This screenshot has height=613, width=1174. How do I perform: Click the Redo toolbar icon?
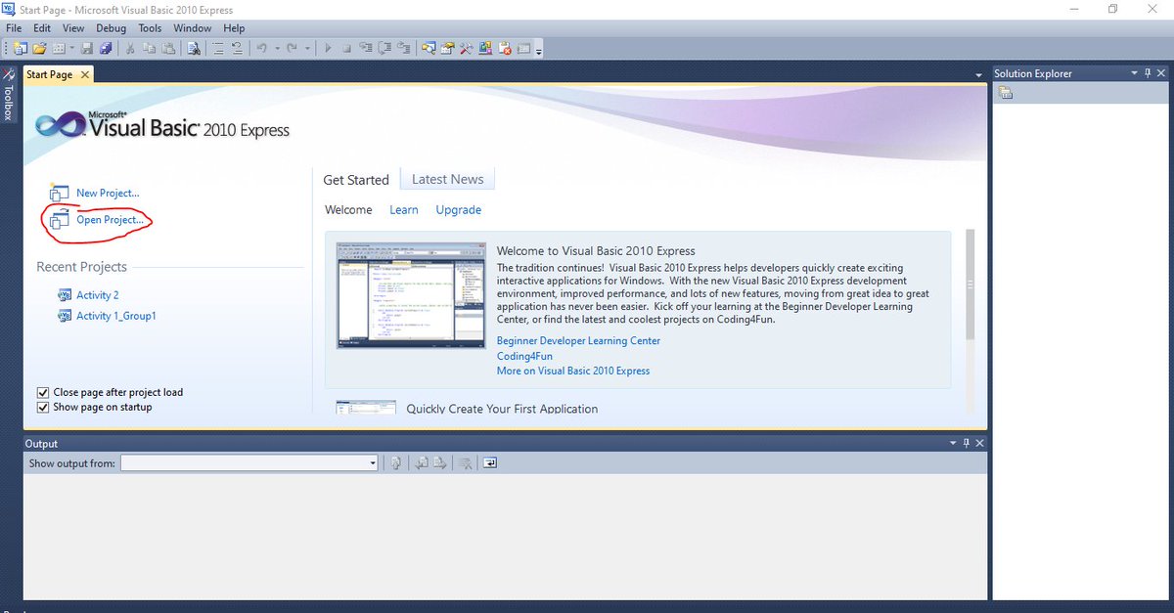pyautogui.click(x=292, y=48)
